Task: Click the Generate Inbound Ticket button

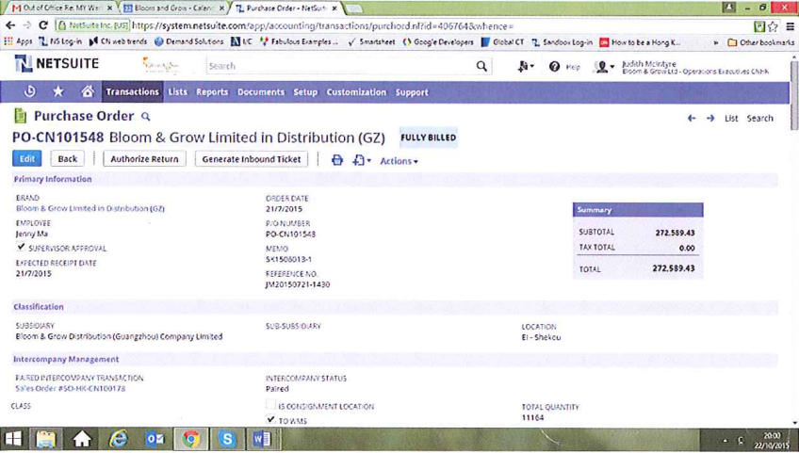Action: coord(252,159)
